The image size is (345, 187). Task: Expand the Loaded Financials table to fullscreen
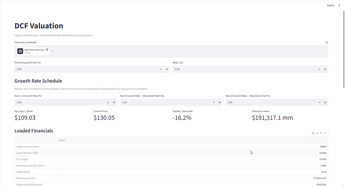pos(325,133)
